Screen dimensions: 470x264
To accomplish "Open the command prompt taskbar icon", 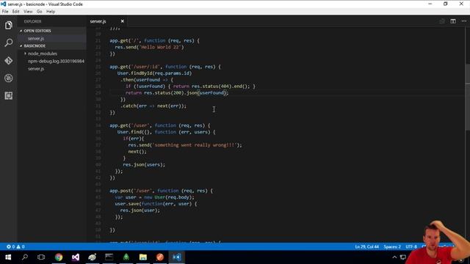I will click(109, 257).
